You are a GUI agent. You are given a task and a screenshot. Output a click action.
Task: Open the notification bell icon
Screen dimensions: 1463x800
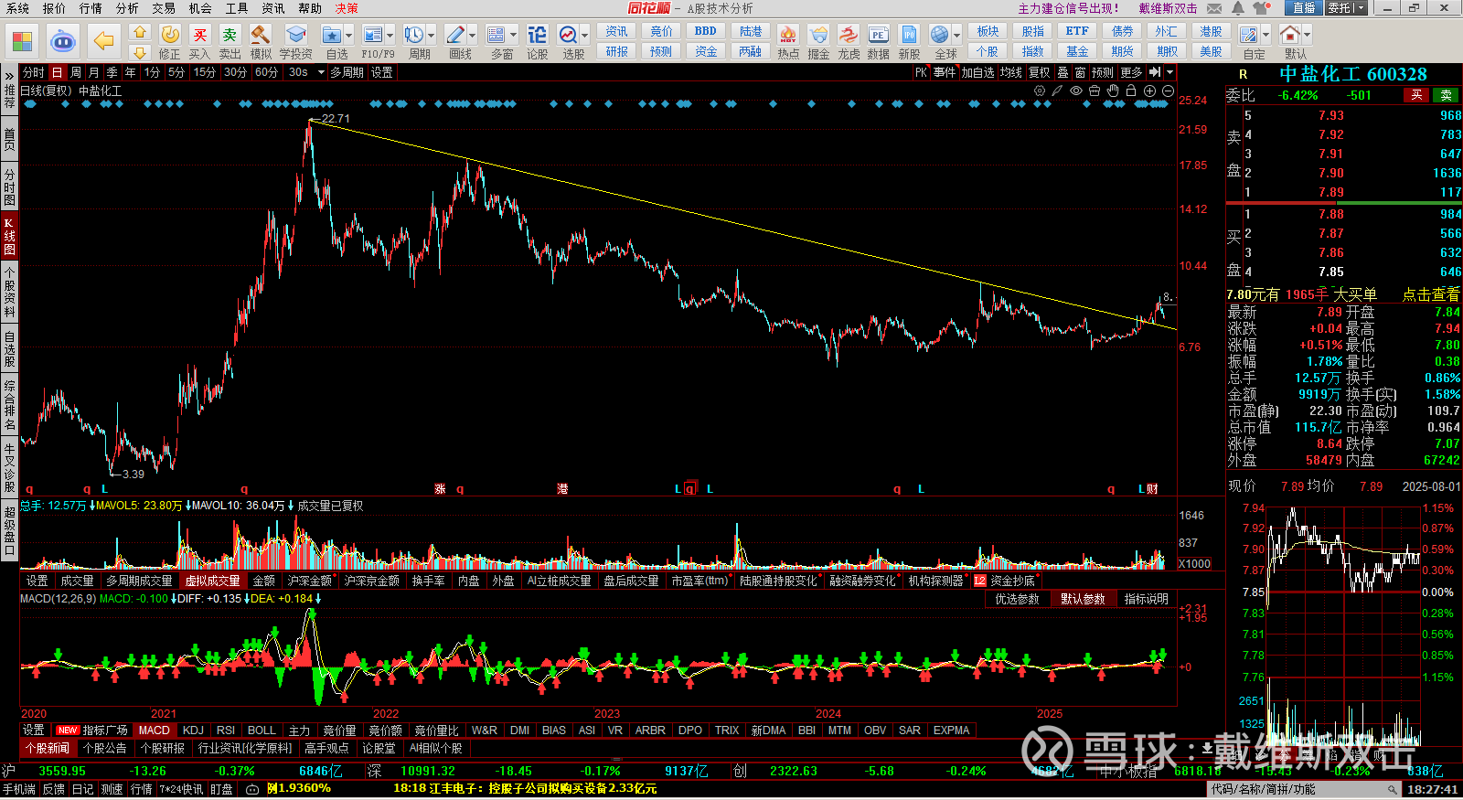(x=1238, y=8)
